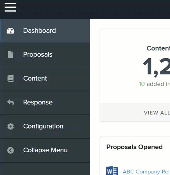
Task: Click the Word document icon under Proposals Opened
Action: pos(112,170)
